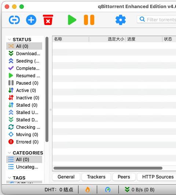Screen dimensions: 176x195
Task: Click the Add torrent link icon
Action: 14,20
